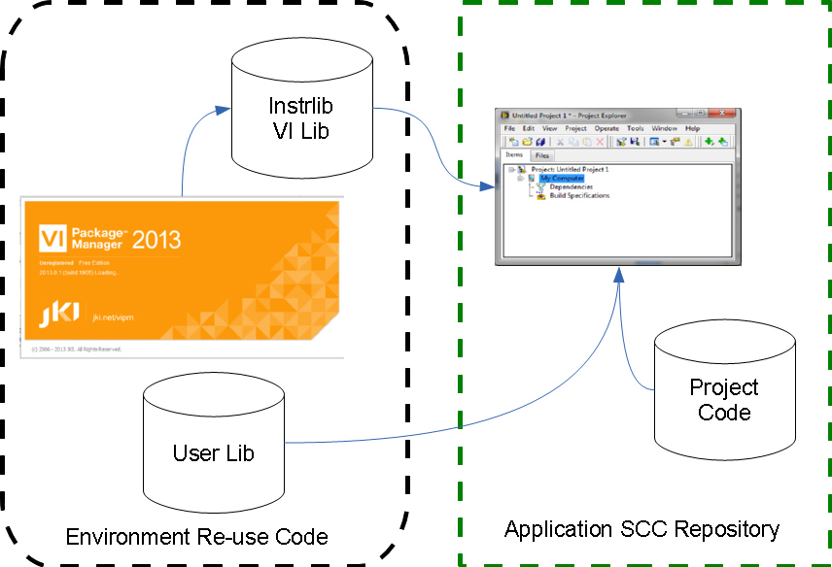Click the Build Specifications box icon
The image size is (832, 567).
pos(541,195)
